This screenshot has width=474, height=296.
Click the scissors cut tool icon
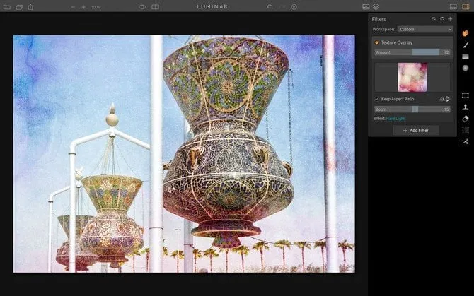point(466,141)
